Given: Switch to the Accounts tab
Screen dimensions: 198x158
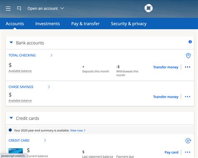Looking at the screenshot, I should tap(15, 24).
